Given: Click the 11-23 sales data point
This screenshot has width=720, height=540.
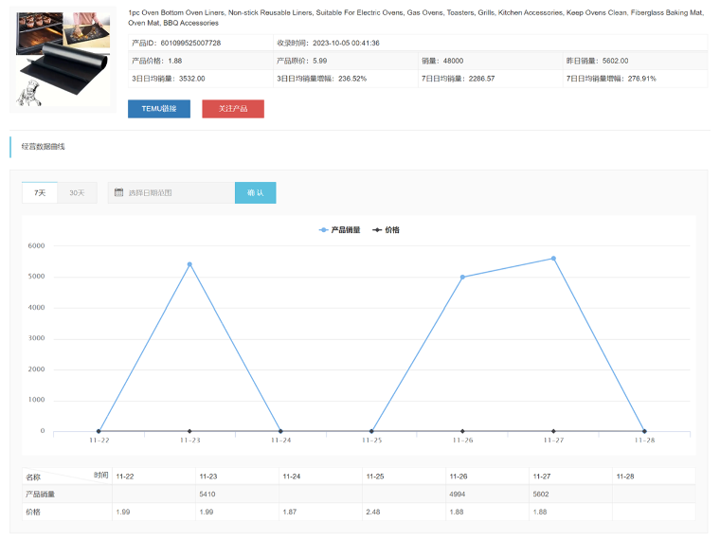Looking at the screenshot, I should click(x=189, y=264).
